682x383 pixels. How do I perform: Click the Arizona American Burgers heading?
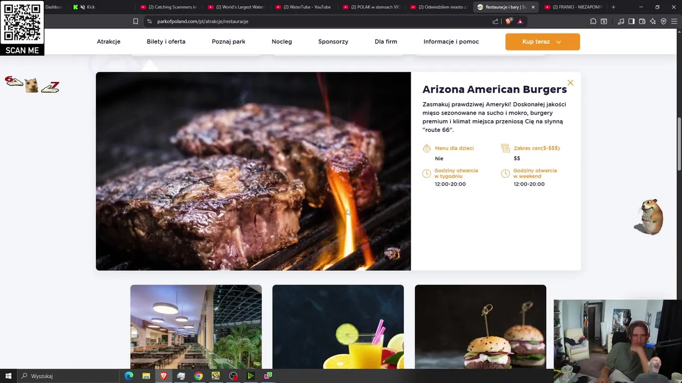494,89
